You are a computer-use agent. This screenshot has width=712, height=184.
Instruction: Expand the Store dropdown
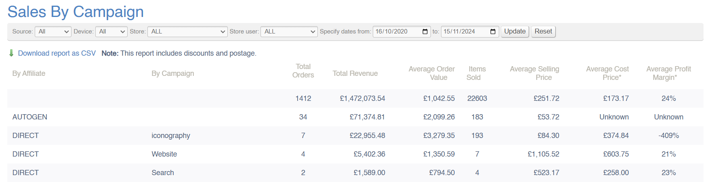click(187, 31)
